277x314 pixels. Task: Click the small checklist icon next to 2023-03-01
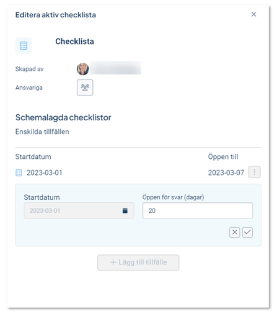pyautogui.click(x=19, y=173)
